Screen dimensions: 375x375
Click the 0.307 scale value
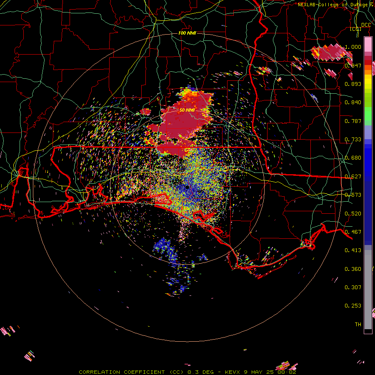pyautogui.click(x=353, y=287)
